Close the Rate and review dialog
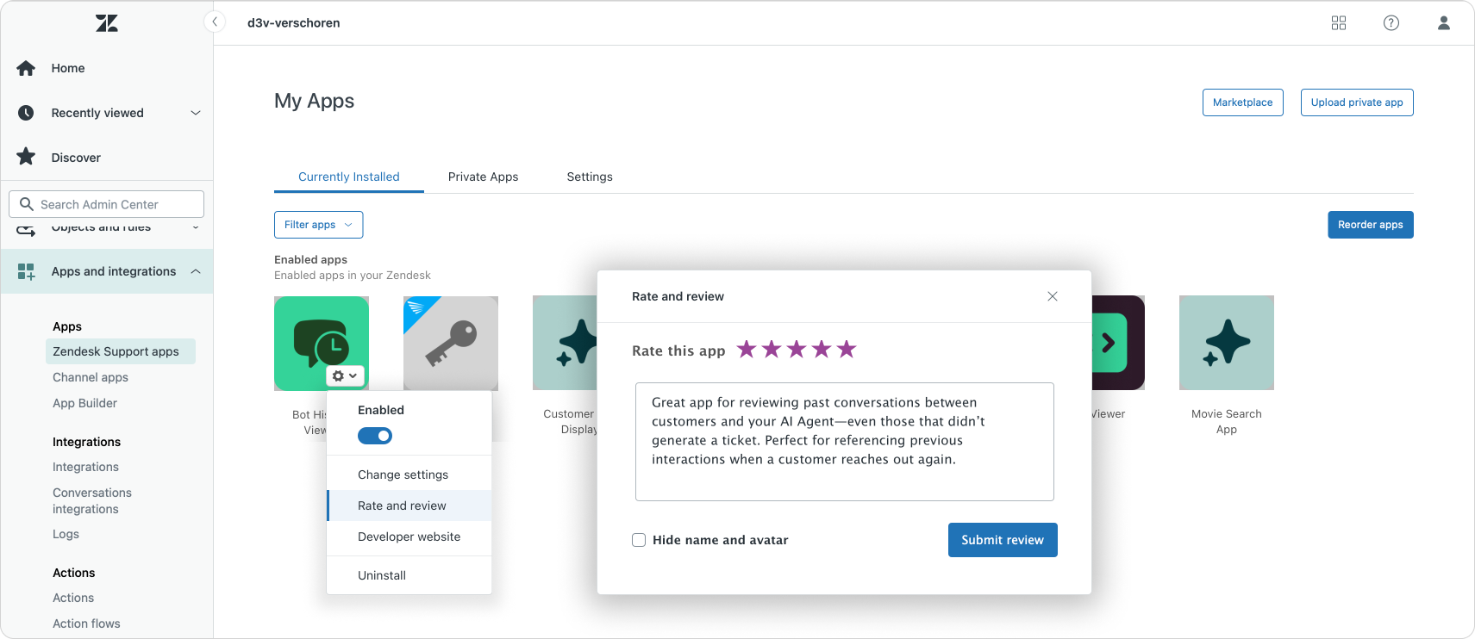 point(1053,296)
